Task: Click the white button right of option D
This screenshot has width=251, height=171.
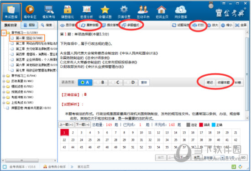Action: (144, 83)
